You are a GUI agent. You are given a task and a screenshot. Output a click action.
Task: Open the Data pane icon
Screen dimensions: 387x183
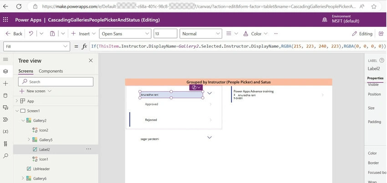pos(5,95)
